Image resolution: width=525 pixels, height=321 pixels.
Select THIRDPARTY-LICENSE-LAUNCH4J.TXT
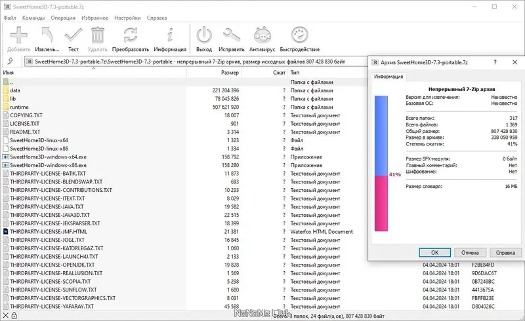[54, 256]
